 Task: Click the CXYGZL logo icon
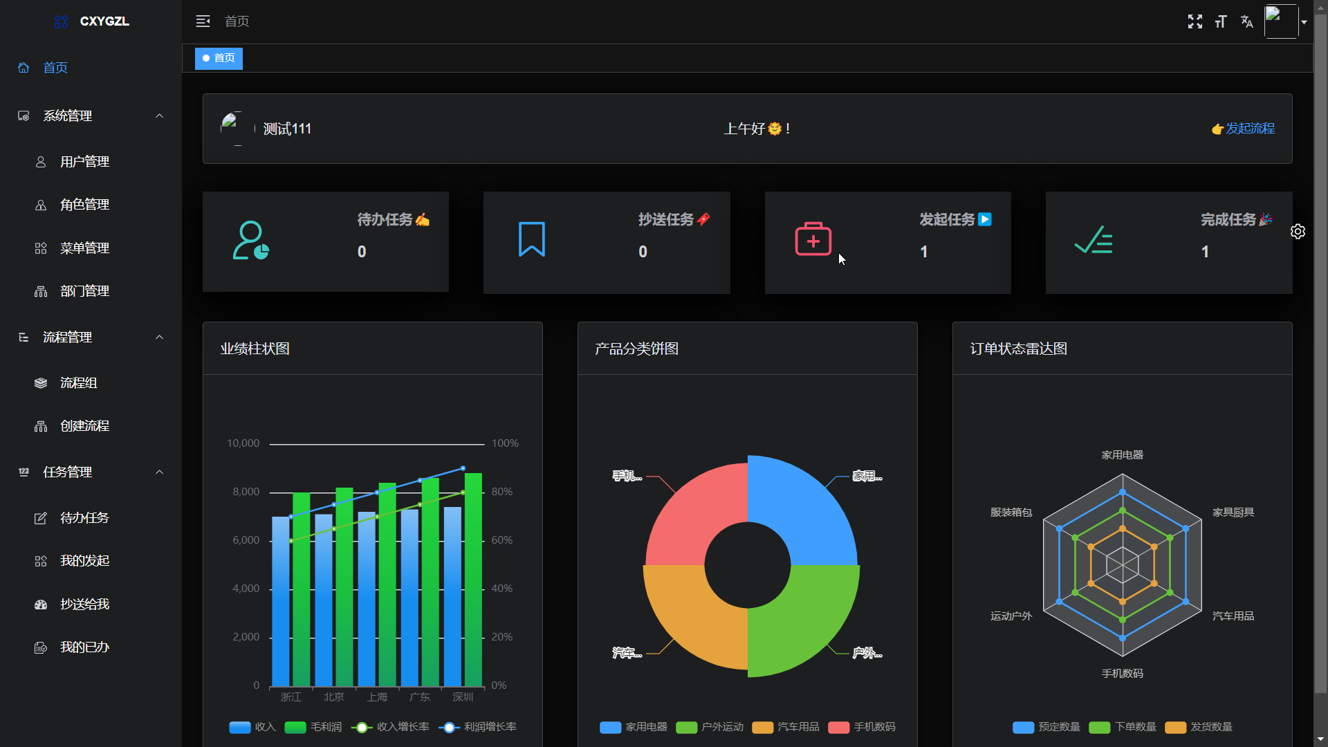click(x=61, y=21)
